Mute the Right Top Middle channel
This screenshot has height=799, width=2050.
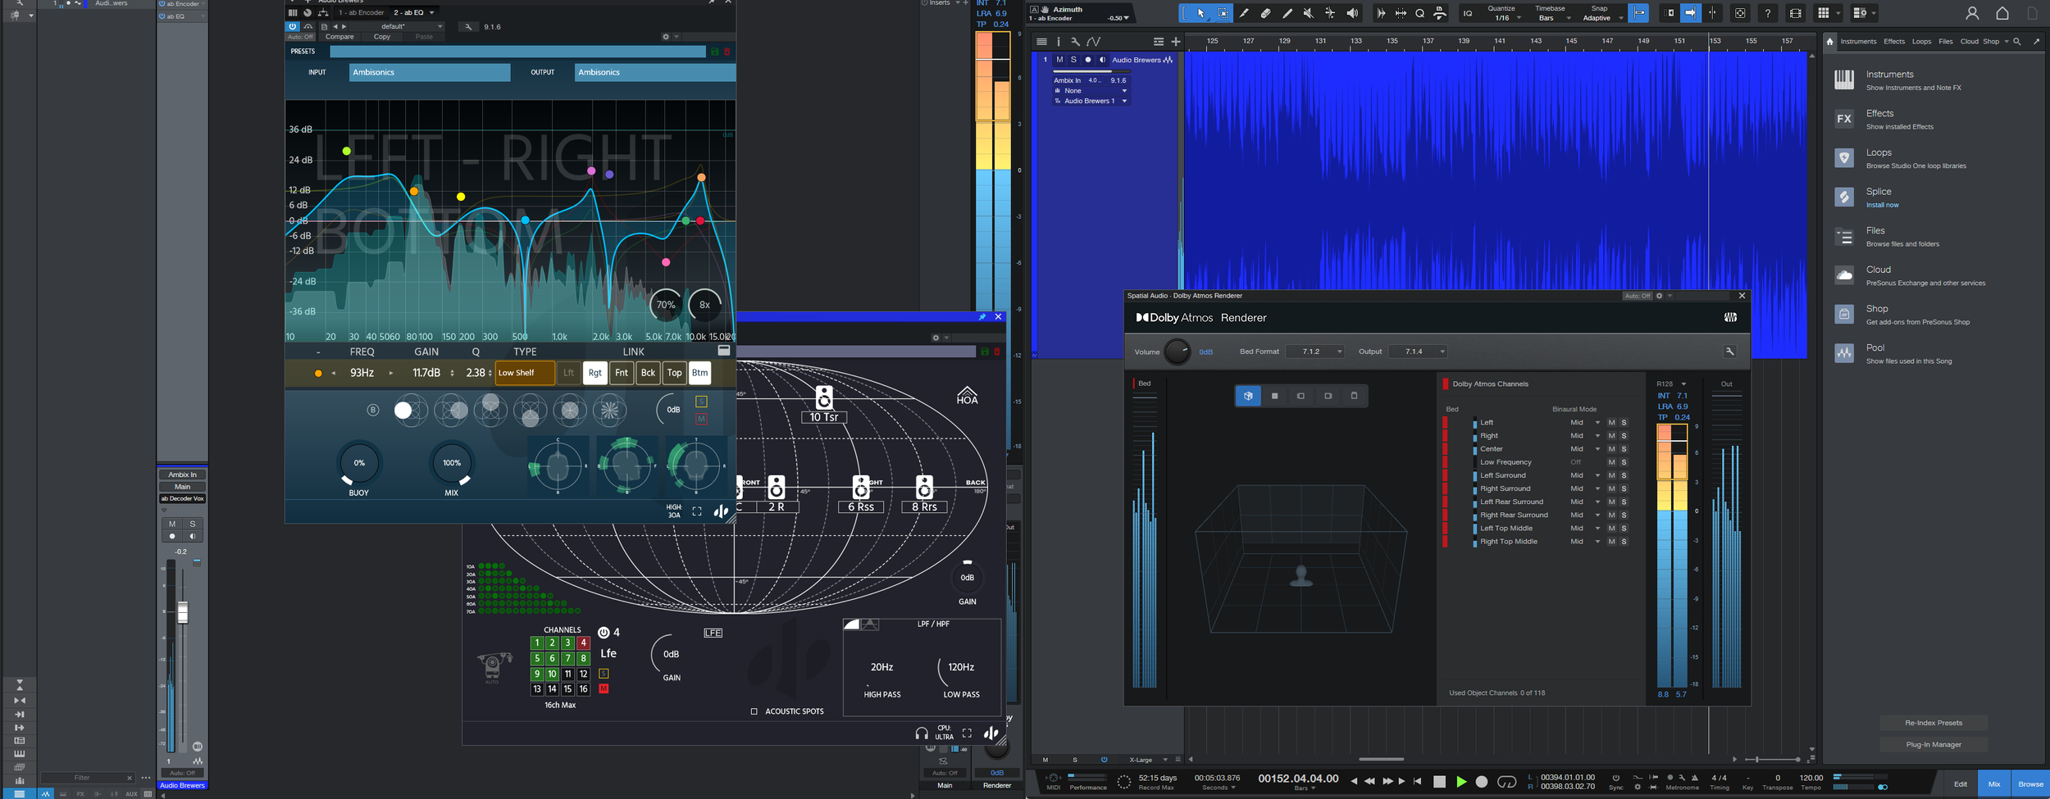point(1611,542)
